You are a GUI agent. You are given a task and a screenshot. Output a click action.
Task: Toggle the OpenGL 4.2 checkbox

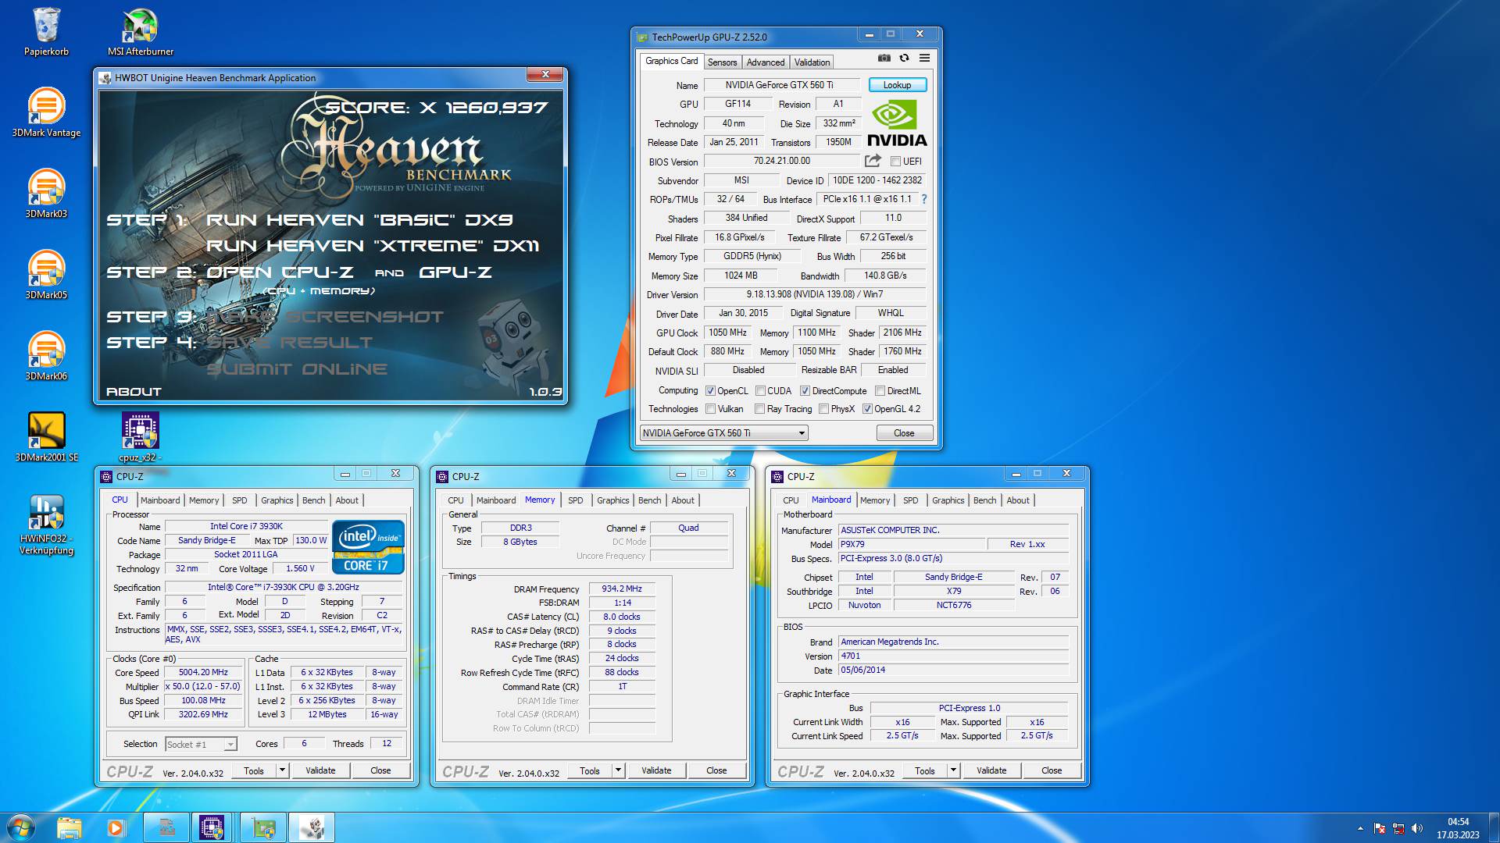[x=867, y=409]
